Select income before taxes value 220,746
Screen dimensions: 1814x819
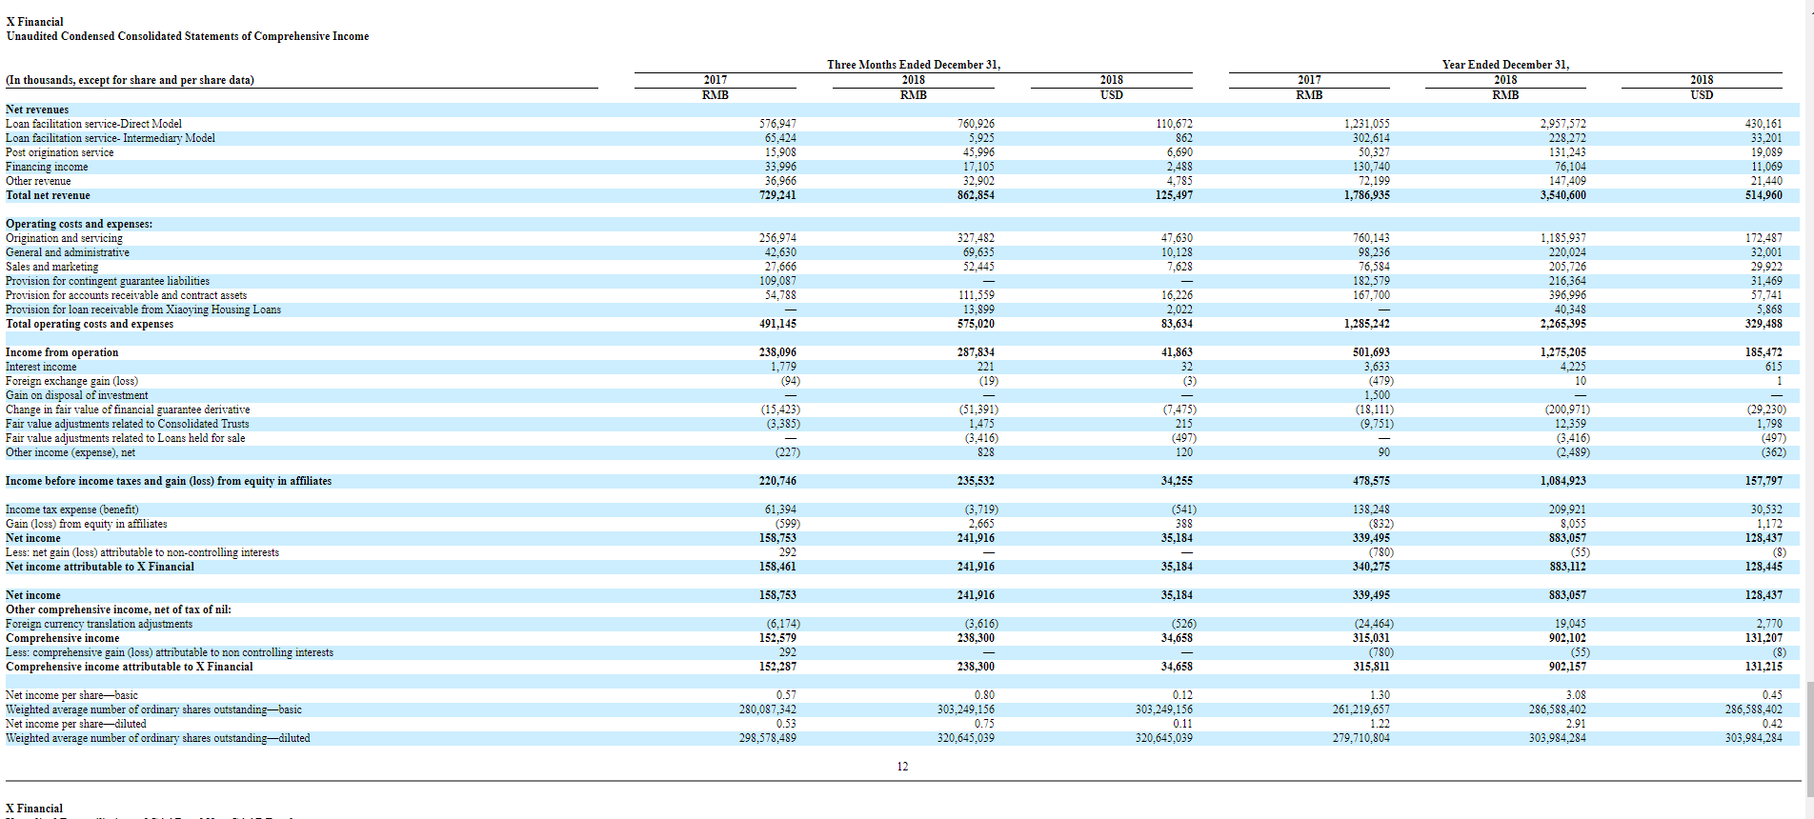pyautogui.click(x=777, y=481)
